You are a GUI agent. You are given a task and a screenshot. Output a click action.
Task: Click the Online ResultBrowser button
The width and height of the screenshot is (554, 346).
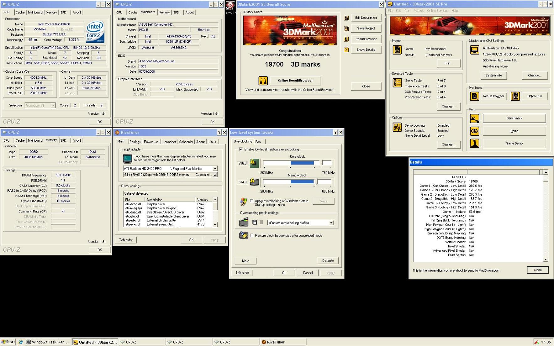pyautogui.click(x=295, y=81)
